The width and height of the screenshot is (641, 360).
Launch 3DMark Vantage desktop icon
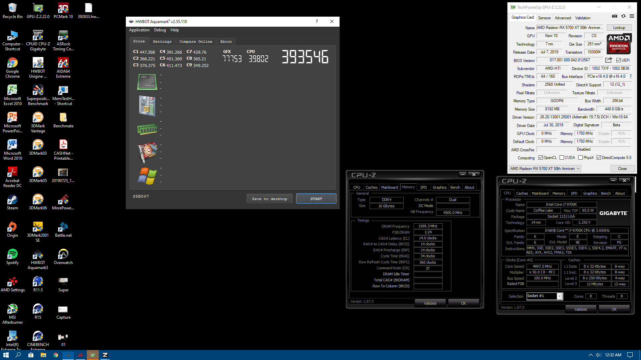coord(38,122)
